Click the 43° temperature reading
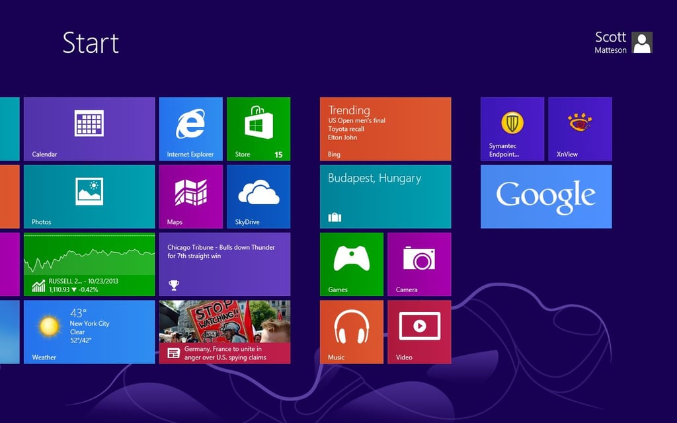Image resolution: width=677 pixels, height=423 pixels. [x=79, y=313]
